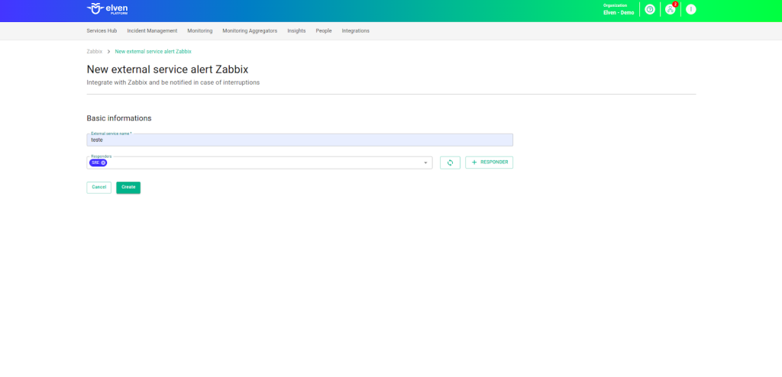
Task: Open the Incident Management menu
Action: 152,31
